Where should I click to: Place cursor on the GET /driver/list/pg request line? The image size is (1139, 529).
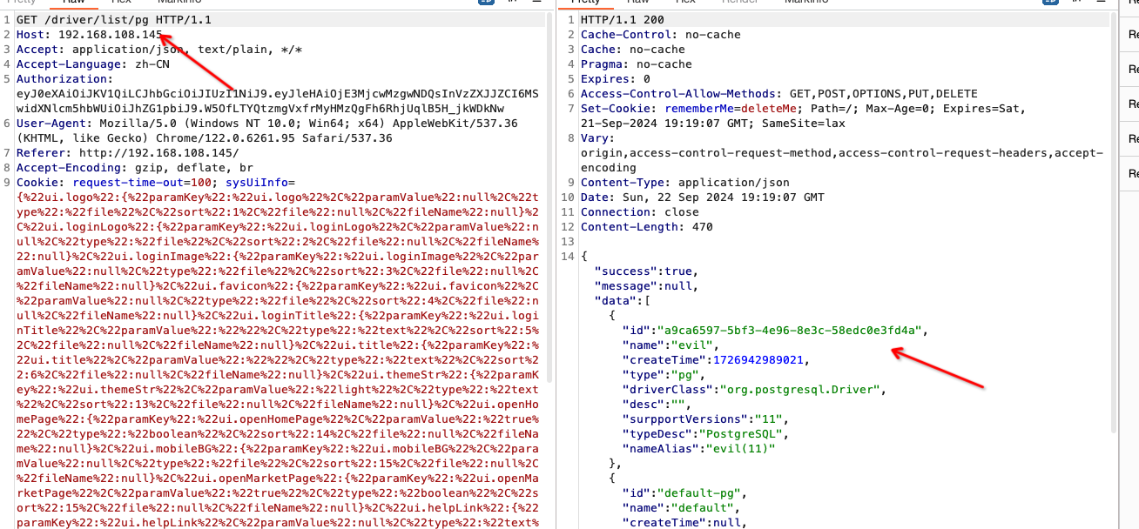pyautogui.click(x=113, y=19)
